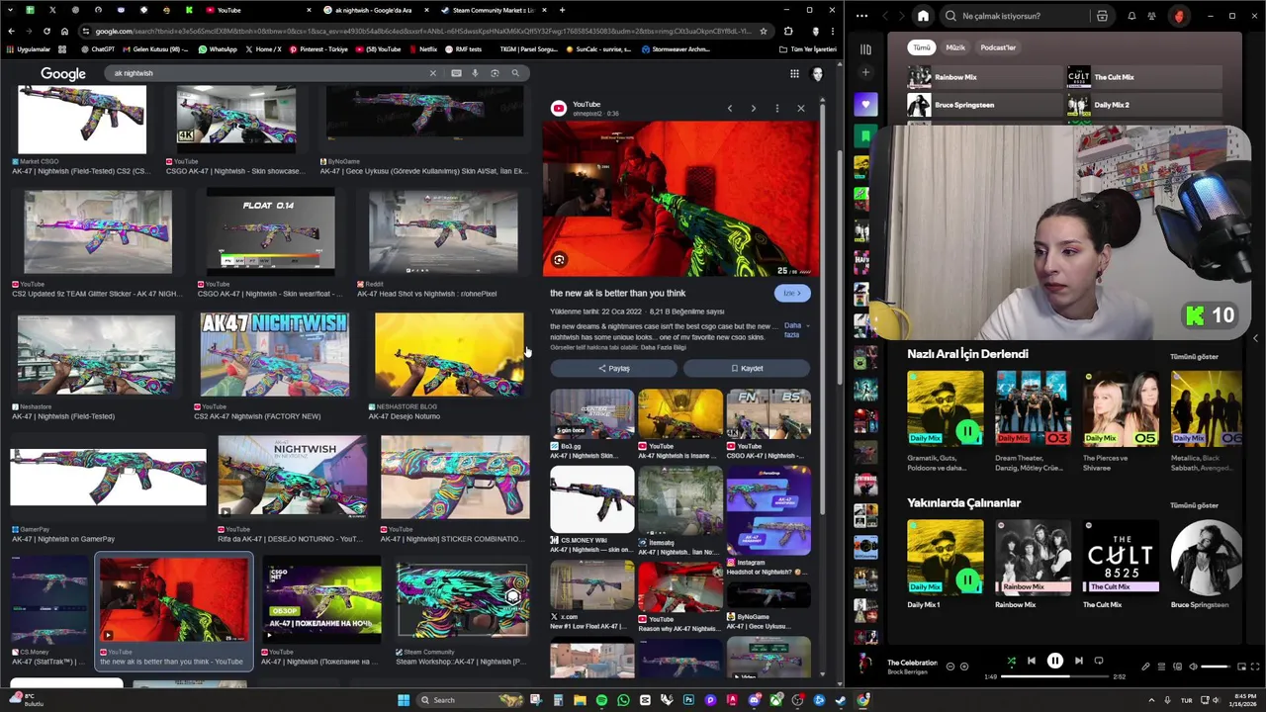Screen dimensions: 1266x712
Task: Open more options in image preview panel
Action: (x=777, y=108)
